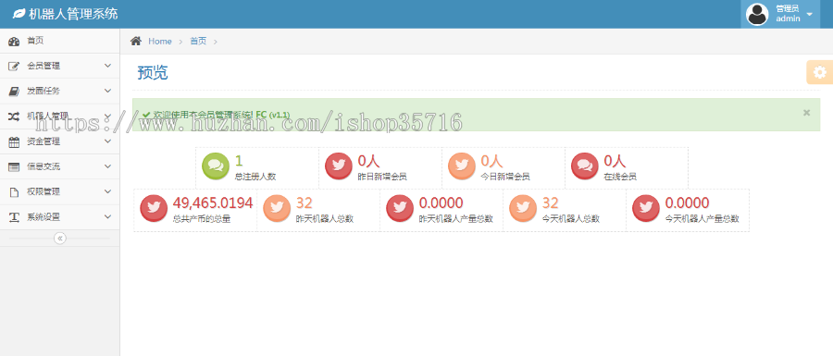The width and height of the screenshot is (833, 356).
Task: Click the 机器人管理系统 header title
Action: 73,14
